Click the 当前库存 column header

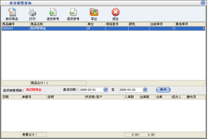tap(162, 24)
